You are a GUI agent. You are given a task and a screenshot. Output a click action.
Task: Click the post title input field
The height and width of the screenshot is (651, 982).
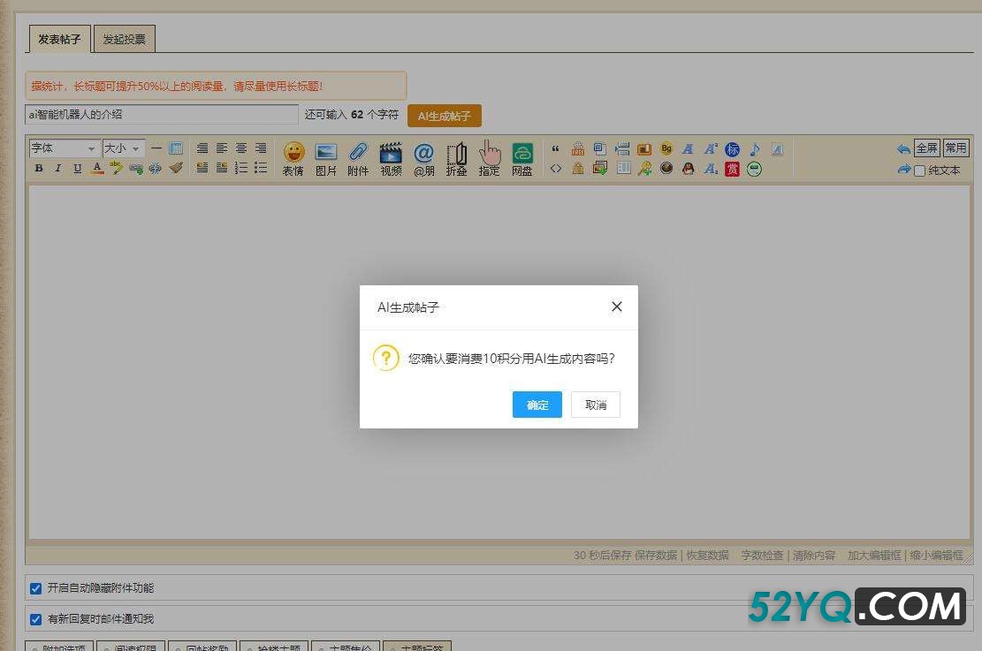pyautogui.click(x=162, y=115)
